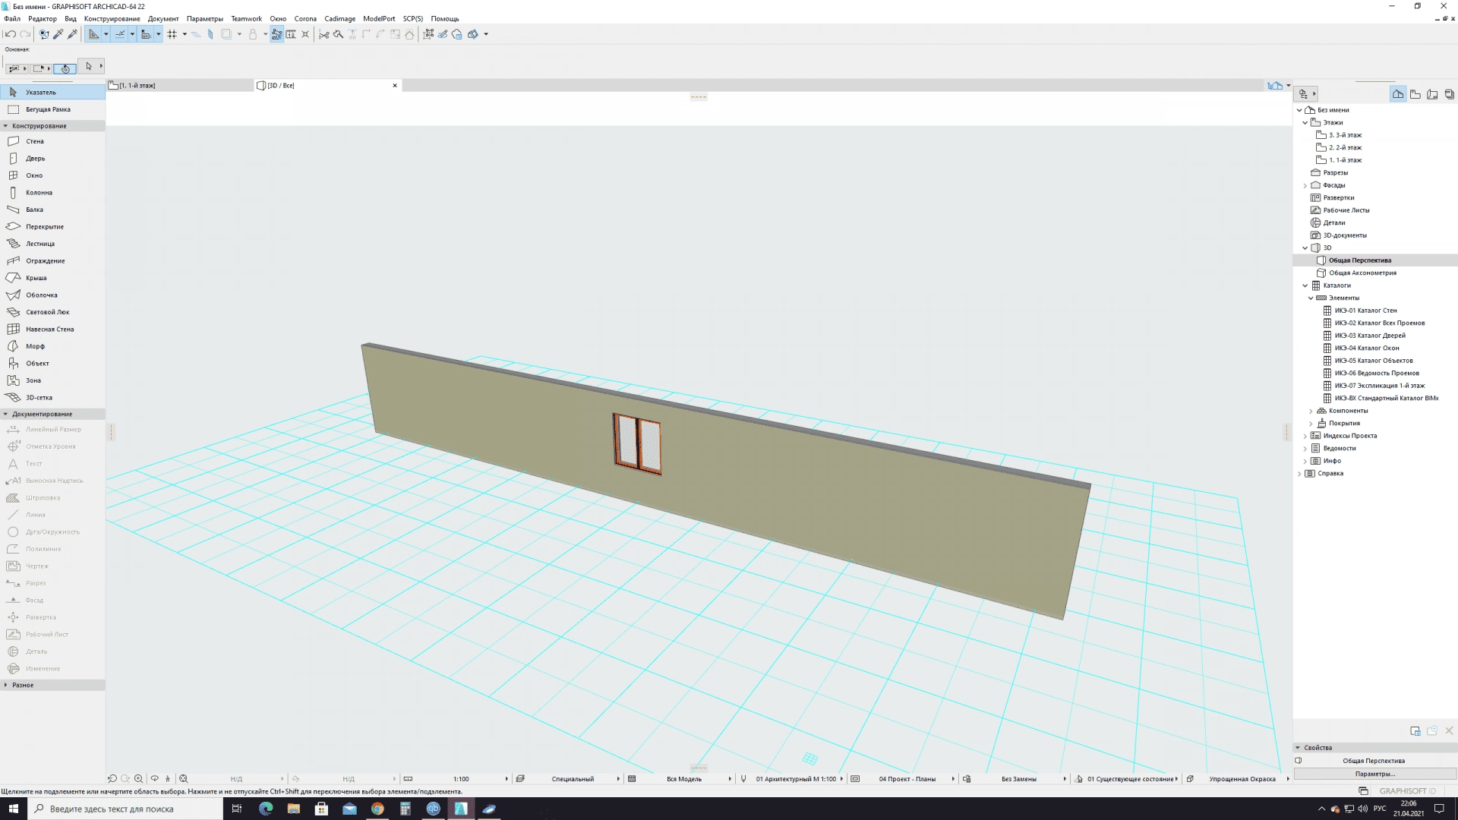1458x820 pixels.
Task: Expand the Компоненты tree node
Action: click(x=1311, y=411)
